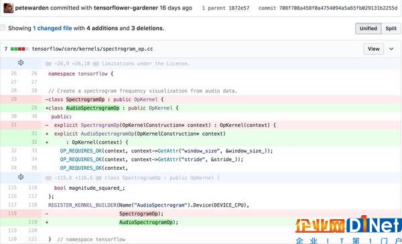Screen dimensions: 402x244
Task: Open tensorflower-gardener profile link
Action: 126,8
